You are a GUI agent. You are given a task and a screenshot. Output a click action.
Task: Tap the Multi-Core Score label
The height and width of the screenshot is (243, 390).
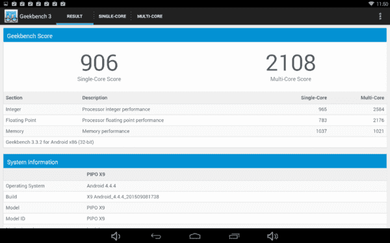[291, 79]
